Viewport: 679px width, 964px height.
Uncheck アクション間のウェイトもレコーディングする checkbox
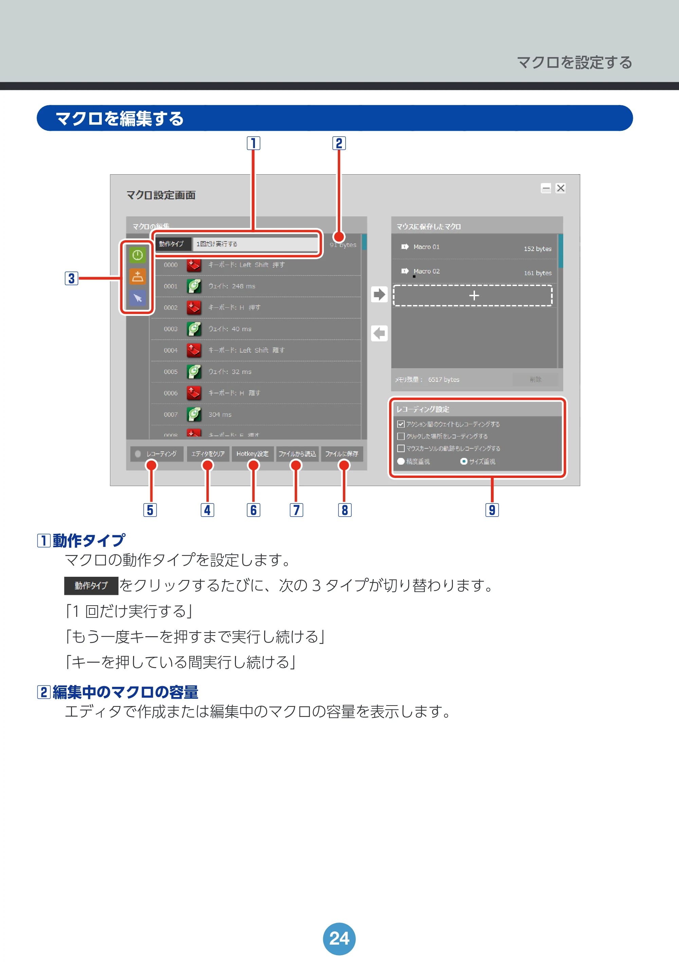pyautogui.click(x=401, y=424)
